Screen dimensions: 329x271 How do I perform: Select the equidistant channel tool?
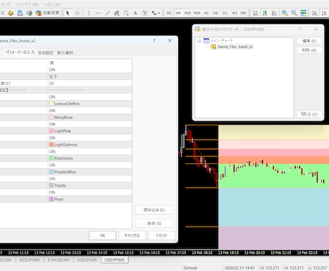tap(117, 13)
